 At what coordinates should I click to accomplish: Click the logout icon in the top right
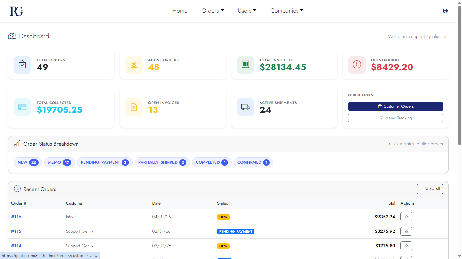click(x=445, y=10)
